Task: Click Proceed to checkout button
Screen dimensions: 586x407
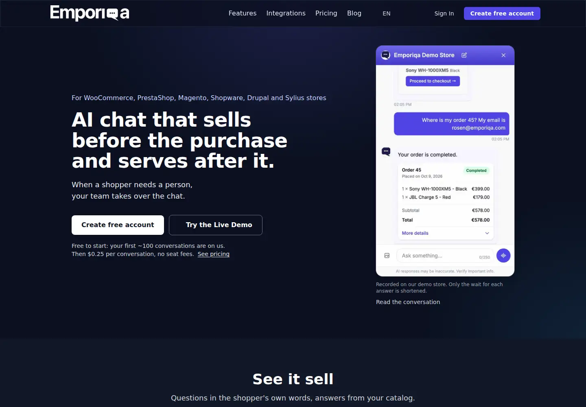Action: click(x=433, y=81)
